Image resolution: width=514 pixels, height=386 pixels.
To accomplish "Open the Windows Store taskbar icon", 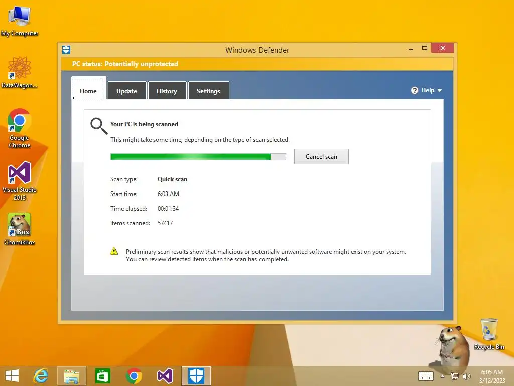I will pos(102,376).
